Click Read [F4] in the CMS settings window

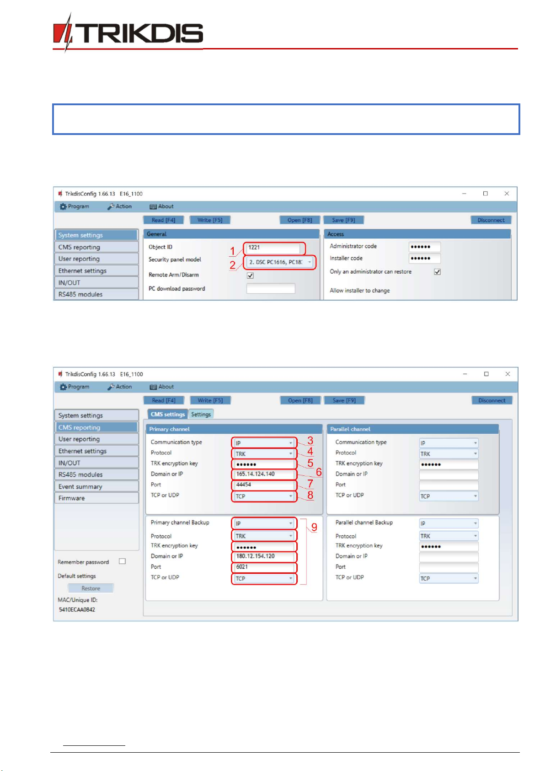pyautogui.click(x=164, y=400)
